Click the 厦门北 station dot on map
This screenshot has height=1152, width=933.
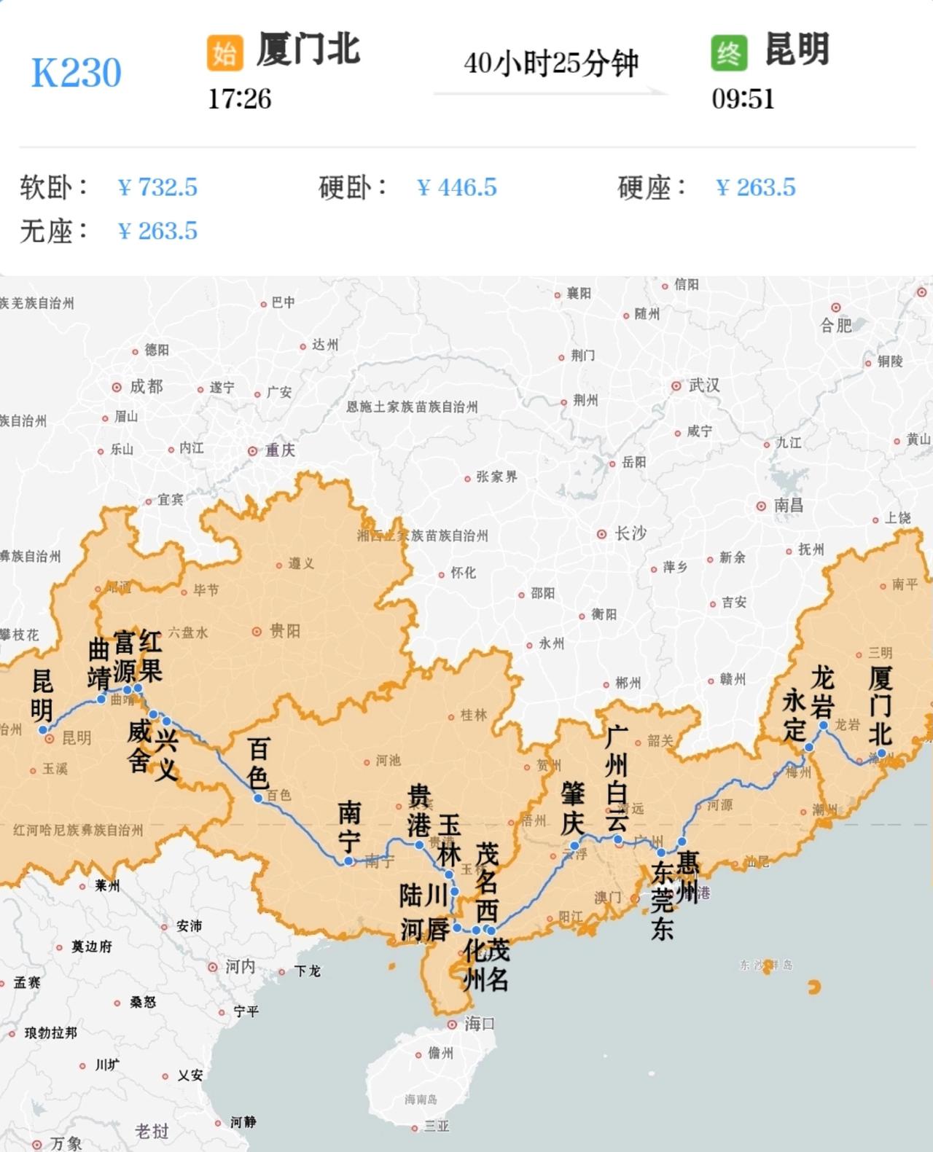pos(881,753)
